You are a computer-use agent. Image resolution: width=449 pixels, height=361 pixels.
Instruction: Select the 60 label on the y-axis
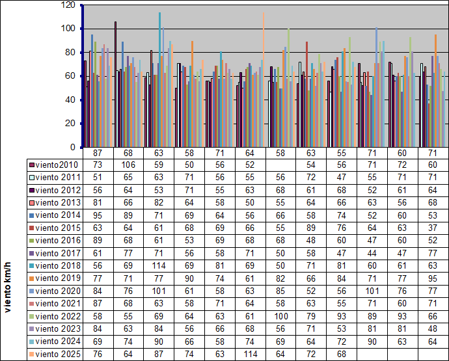coord(69,76)
